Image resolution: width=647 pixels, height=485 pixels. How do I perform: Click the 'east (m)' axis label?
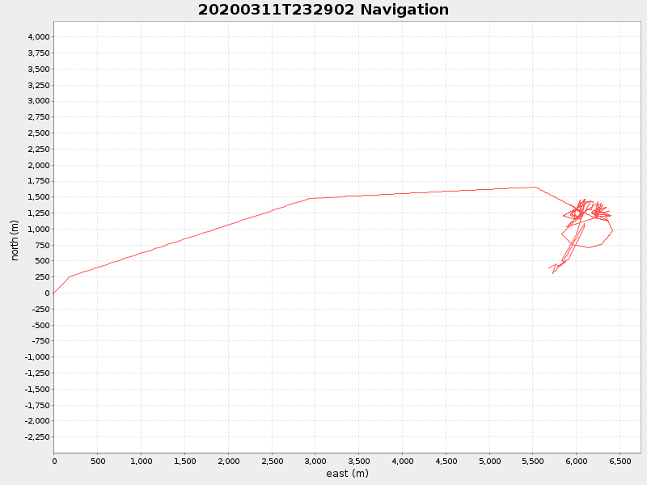(347, 474)
